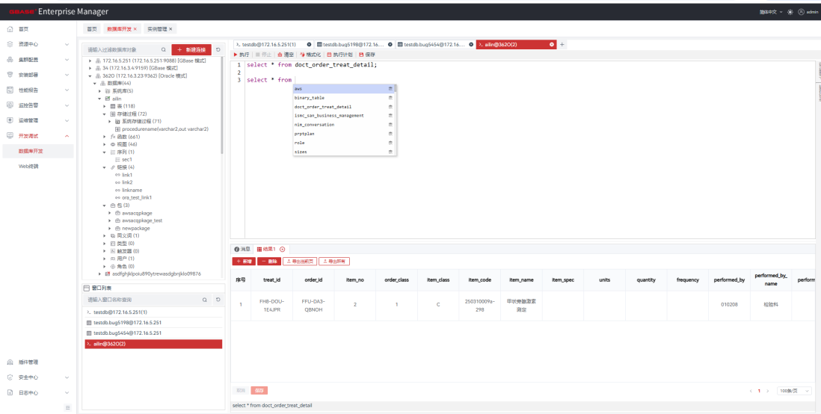This screenshot has width=821, height=414.
Task: Clear the editor with 清空
Action: (286, 55)
